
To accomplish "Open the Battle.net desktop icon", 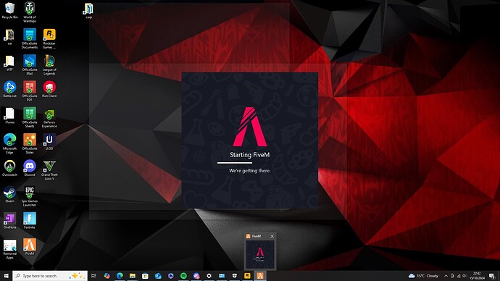I will (x=9, y=89).
